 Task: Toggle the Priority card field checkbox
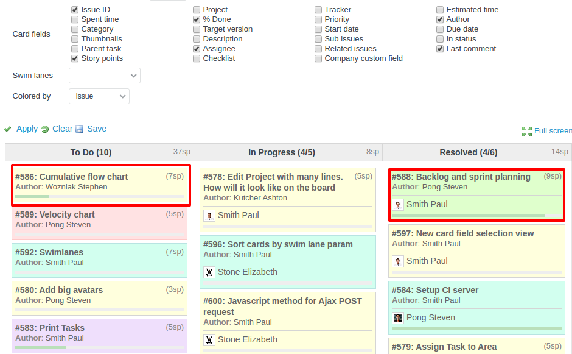click(x=318, y=19)
